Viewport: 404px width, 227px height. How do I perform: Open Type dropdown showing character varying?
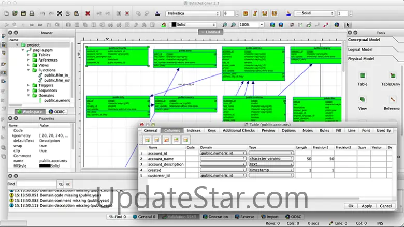click(x=271, y=159)
